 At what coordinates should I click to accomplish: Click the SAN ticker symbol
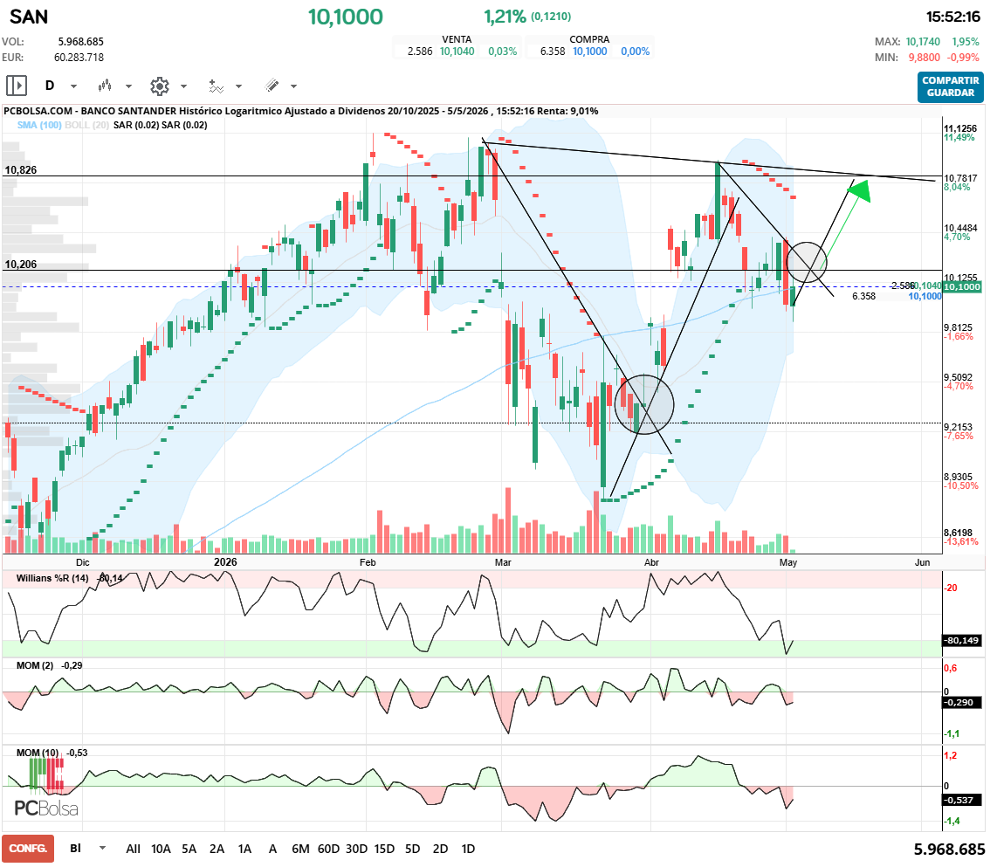(29, 17)
